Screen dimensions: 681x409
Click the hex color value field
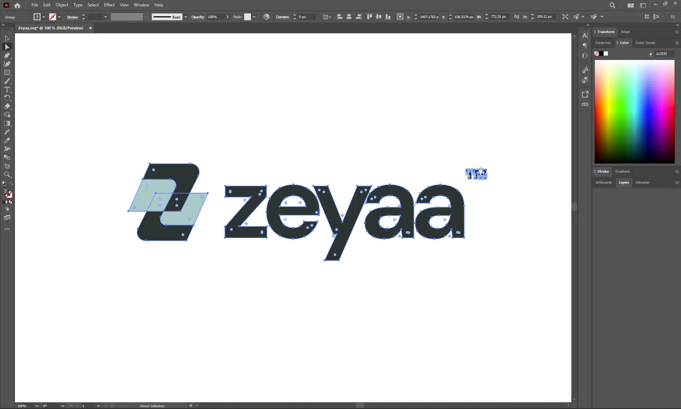pos(664,54)
